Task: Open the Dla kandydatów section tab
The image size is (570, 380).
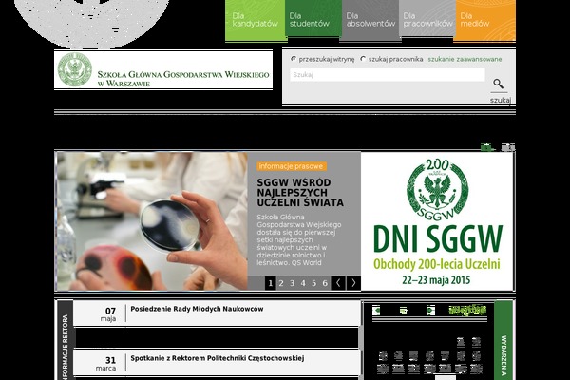Action: [255, 20]
